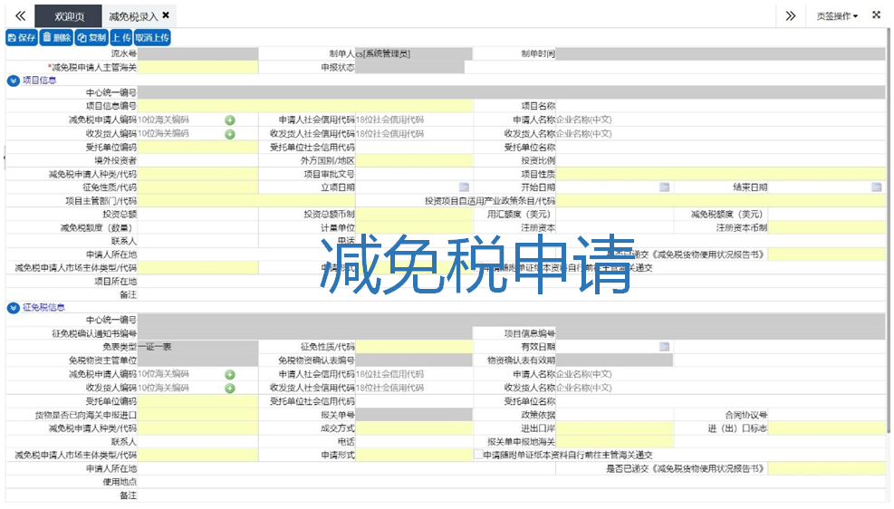
Task: Close the 减免税录入 tab with X
Action: click(166, 15)
